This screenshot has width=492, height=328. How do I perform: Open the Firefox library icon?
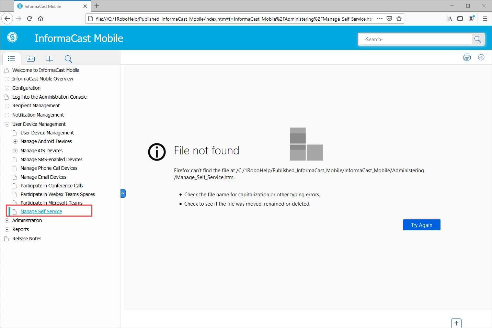pyautogui.click(x=449, y=19)
